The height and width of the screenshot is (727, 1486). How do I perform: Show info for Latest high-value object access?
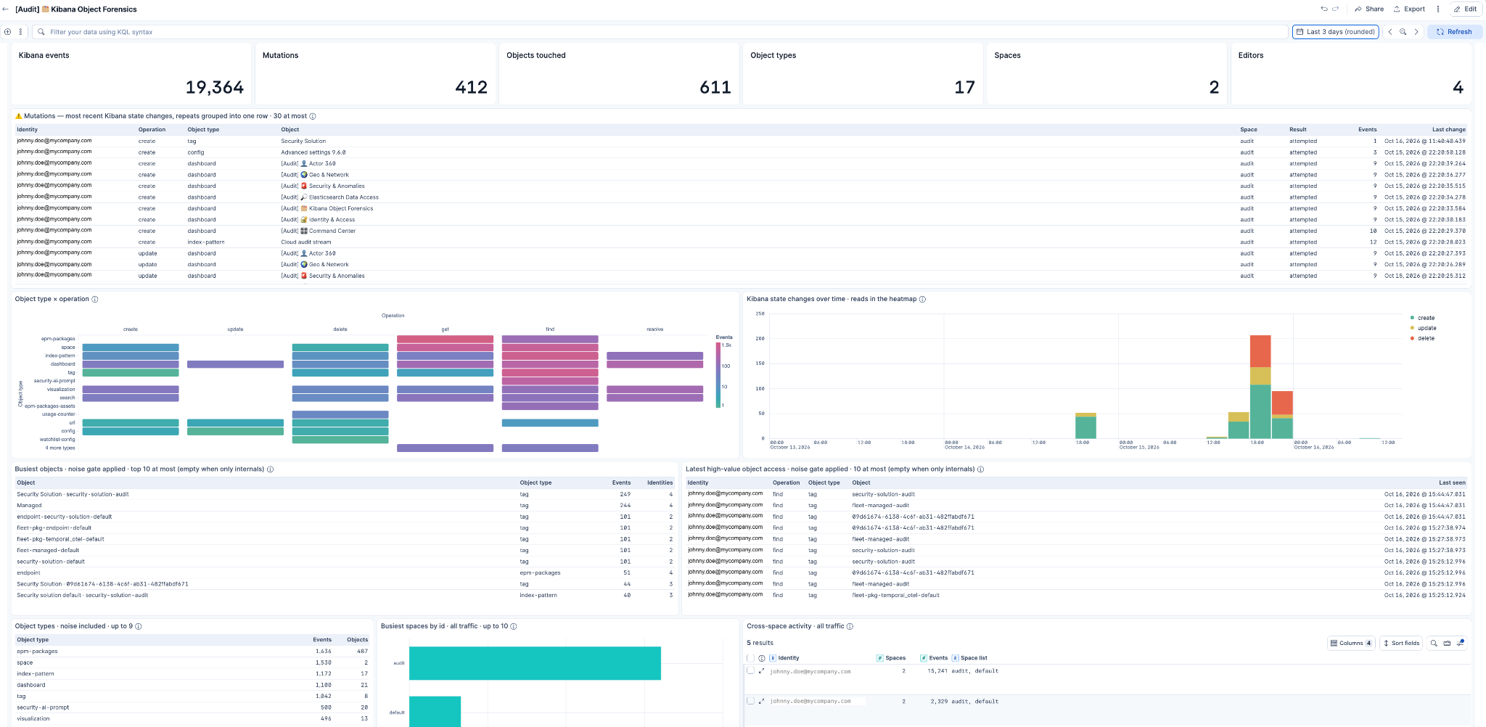point(981,469)
